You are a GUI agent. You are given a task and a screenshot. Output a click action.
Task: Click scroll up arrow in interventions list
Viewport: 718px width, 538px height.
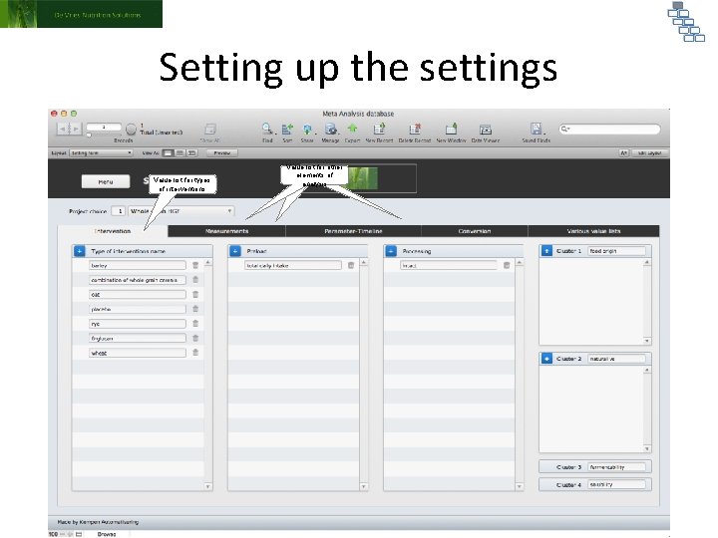(207, 263)
